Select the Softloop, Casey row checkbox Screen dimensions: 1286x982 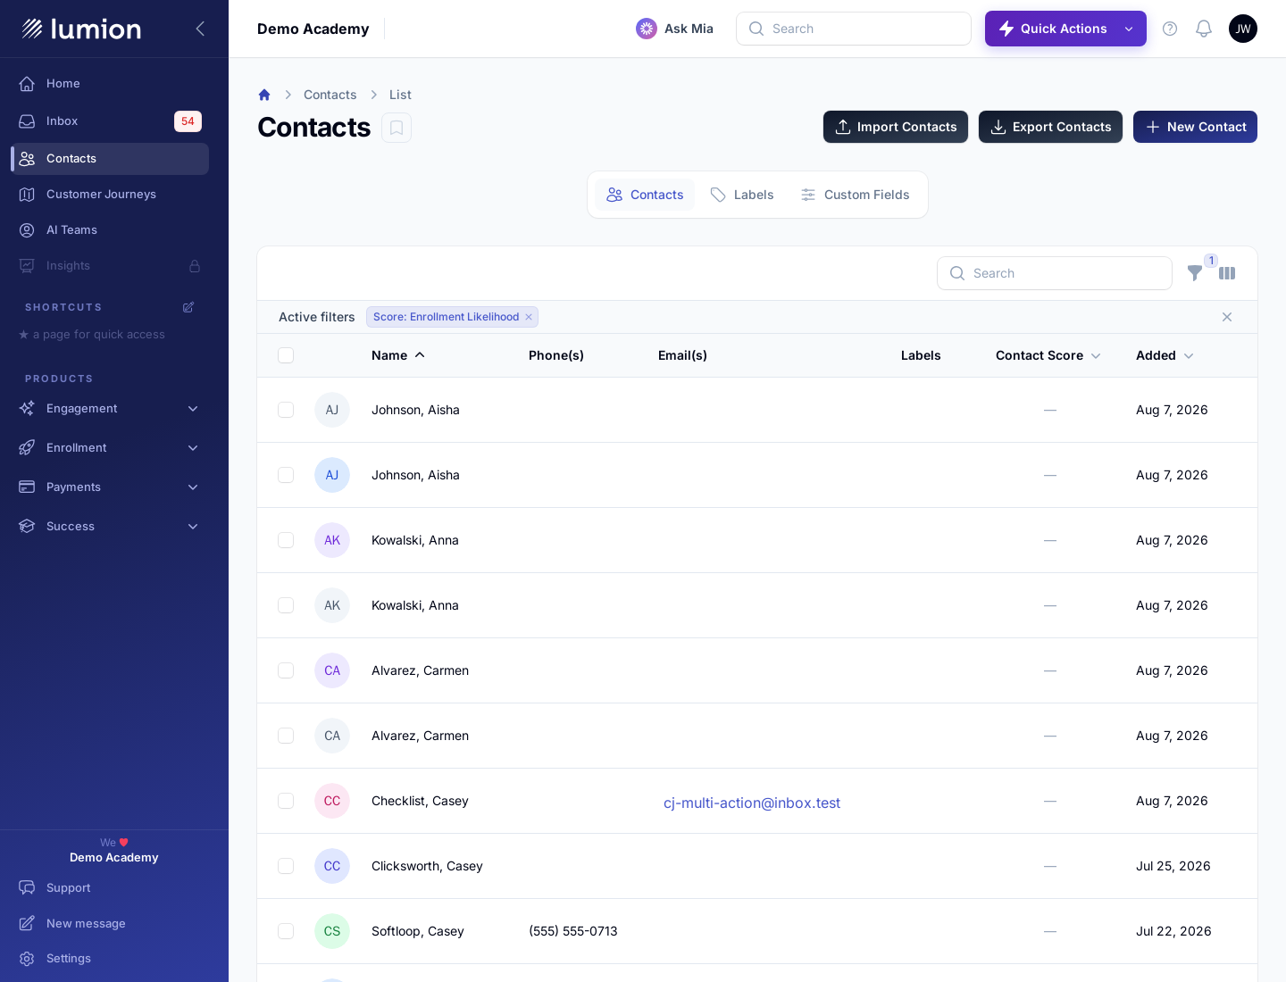(286, 931)
